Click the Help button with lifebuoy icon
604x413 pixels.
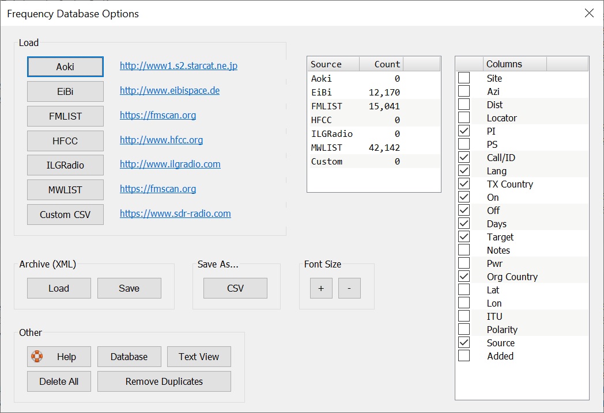(x=59, y=357)
